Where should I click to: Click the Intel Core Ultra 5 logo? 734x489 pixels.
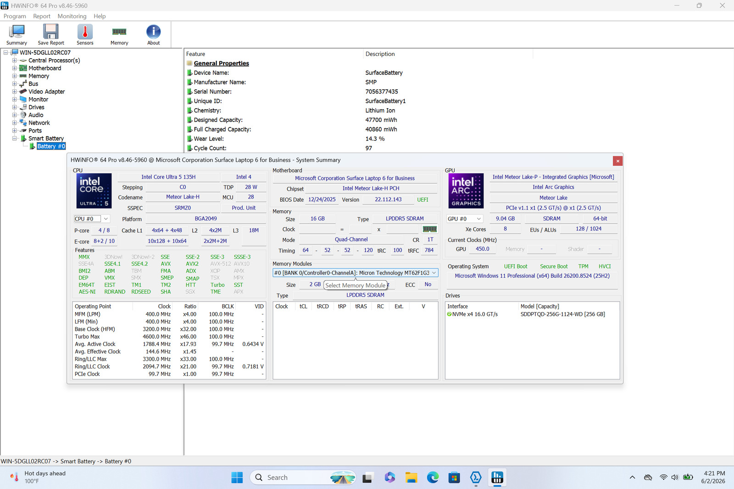pos(94,191)
